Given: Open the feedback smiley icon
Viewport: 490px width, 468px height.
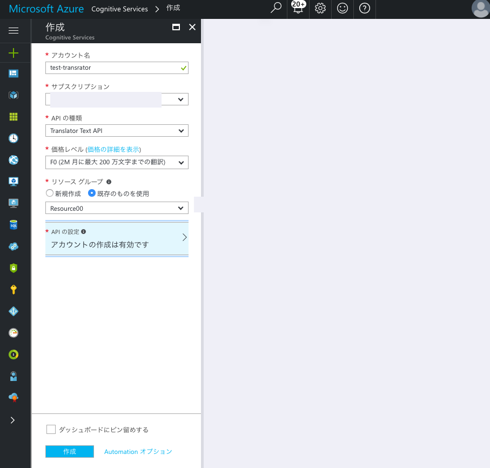Looking at the screenshot, I should pyautogui.click(x=343, y=8).
